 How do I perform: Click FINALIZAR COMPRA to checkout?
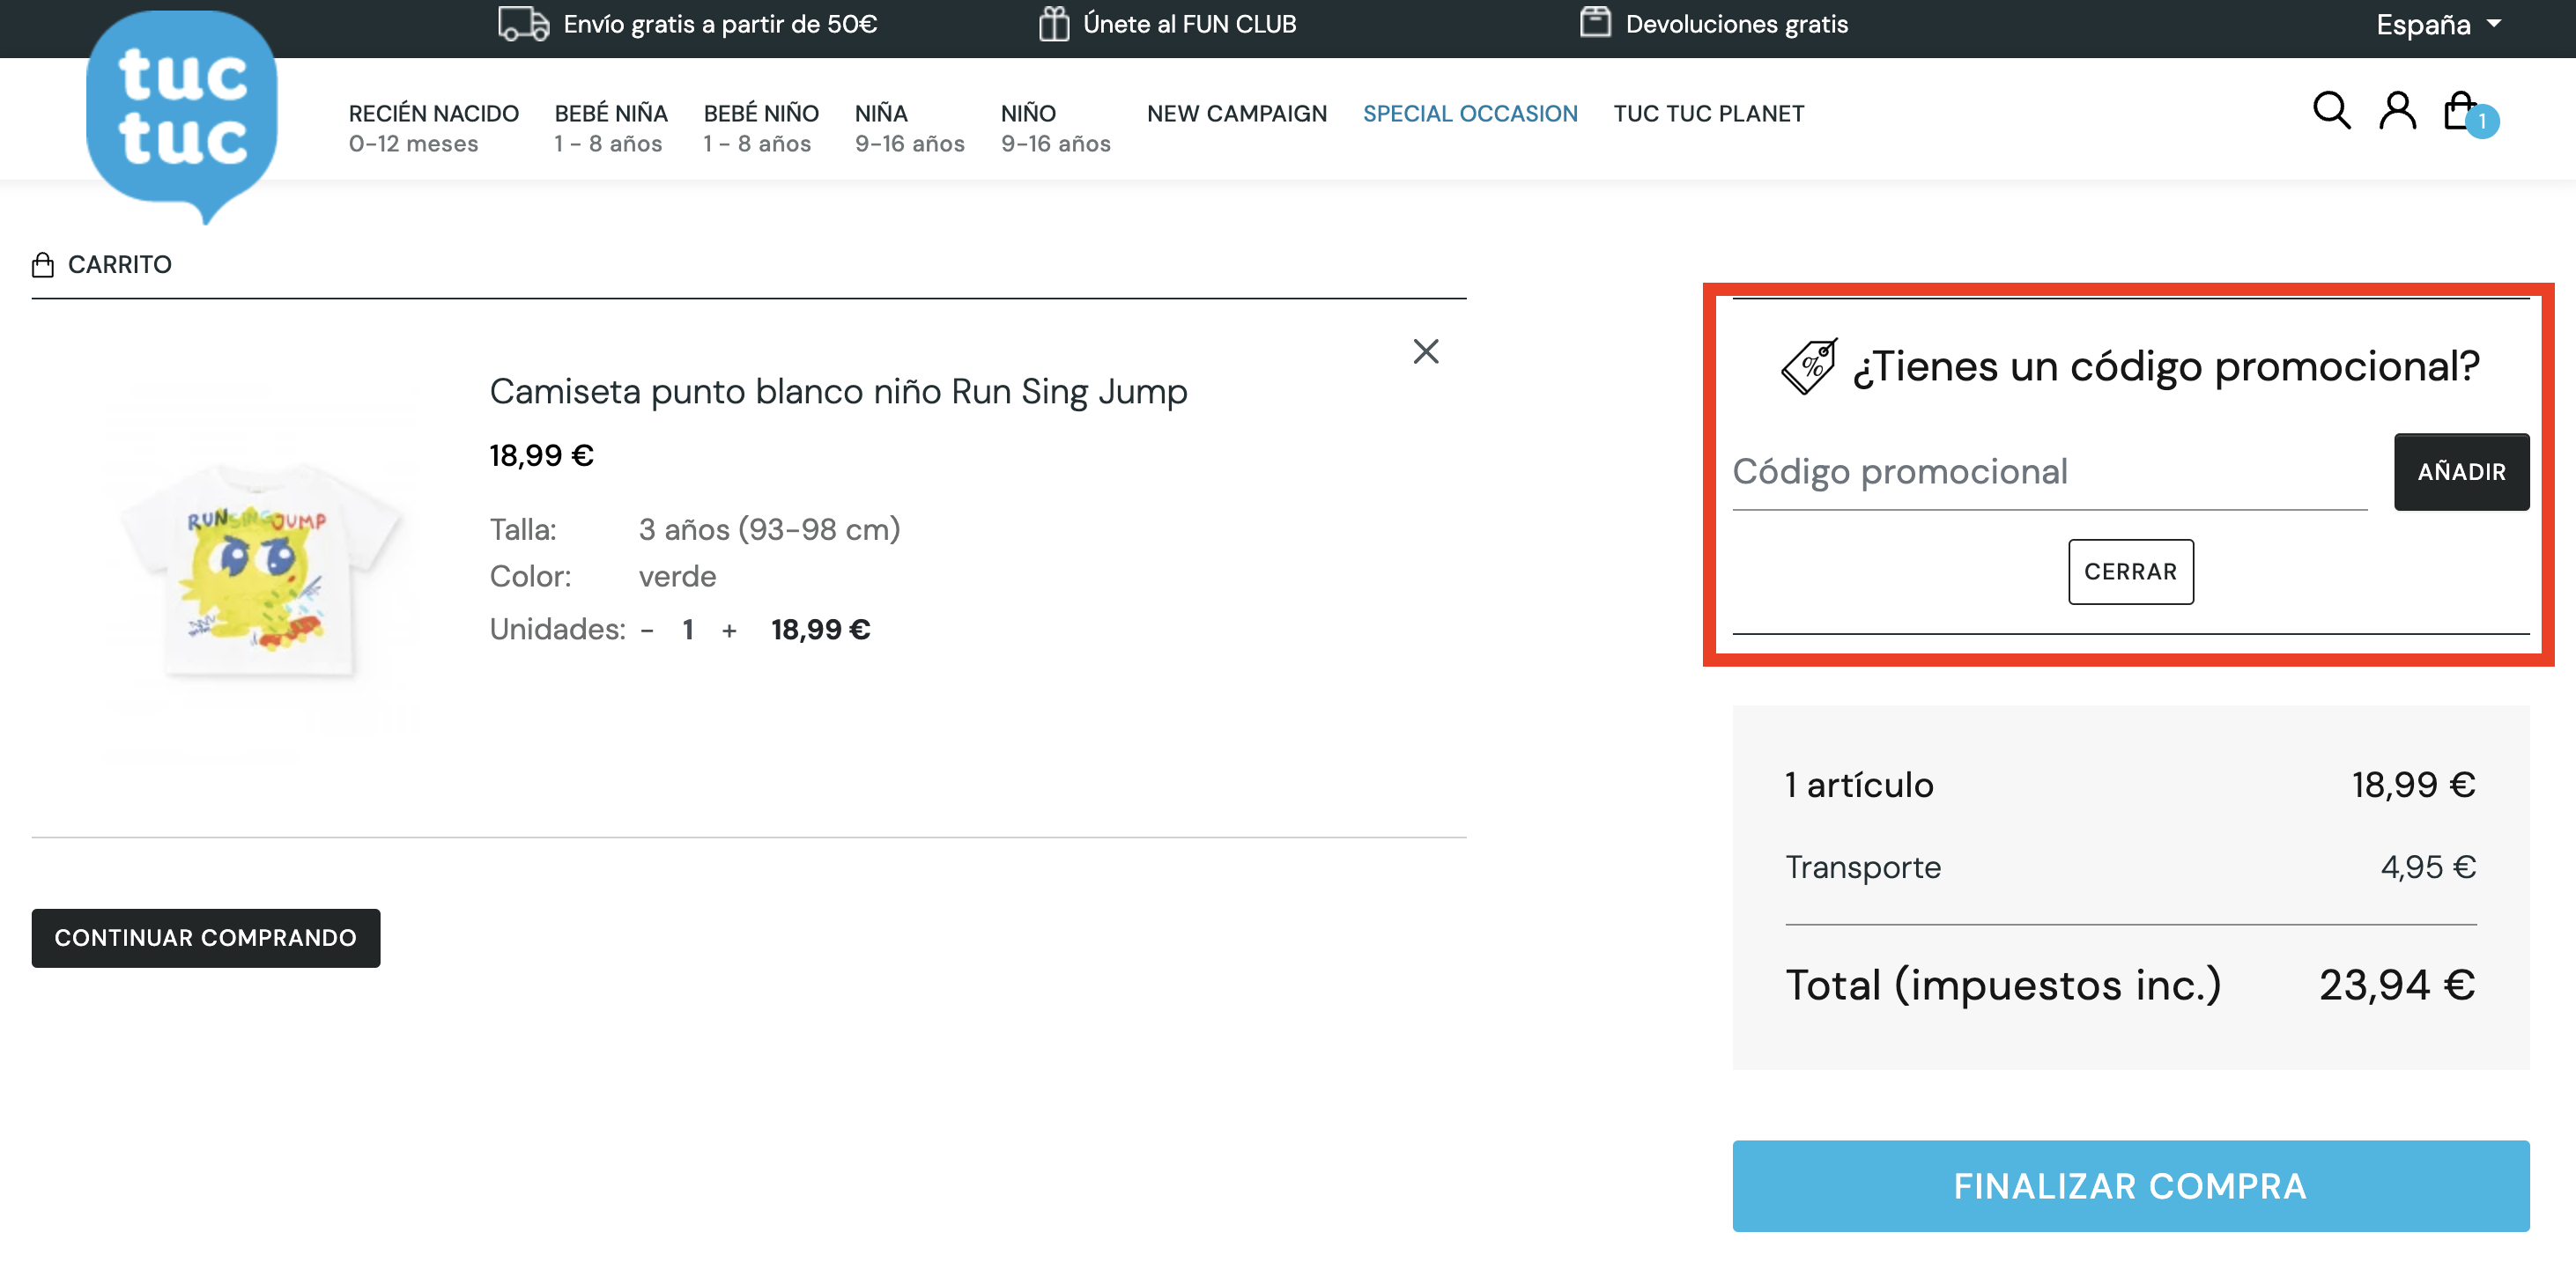pos(2130,1186)
